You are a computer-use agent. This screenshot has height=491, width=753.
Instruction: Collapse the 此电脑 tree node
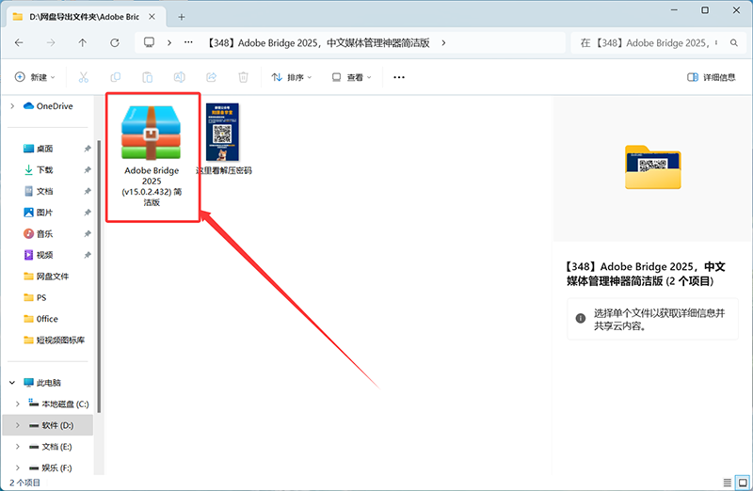point(12,383)
